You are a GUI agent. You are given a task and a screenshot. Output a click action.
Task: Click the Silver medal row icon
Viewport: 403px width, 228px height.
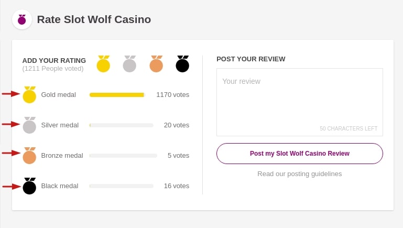(29, 125)
